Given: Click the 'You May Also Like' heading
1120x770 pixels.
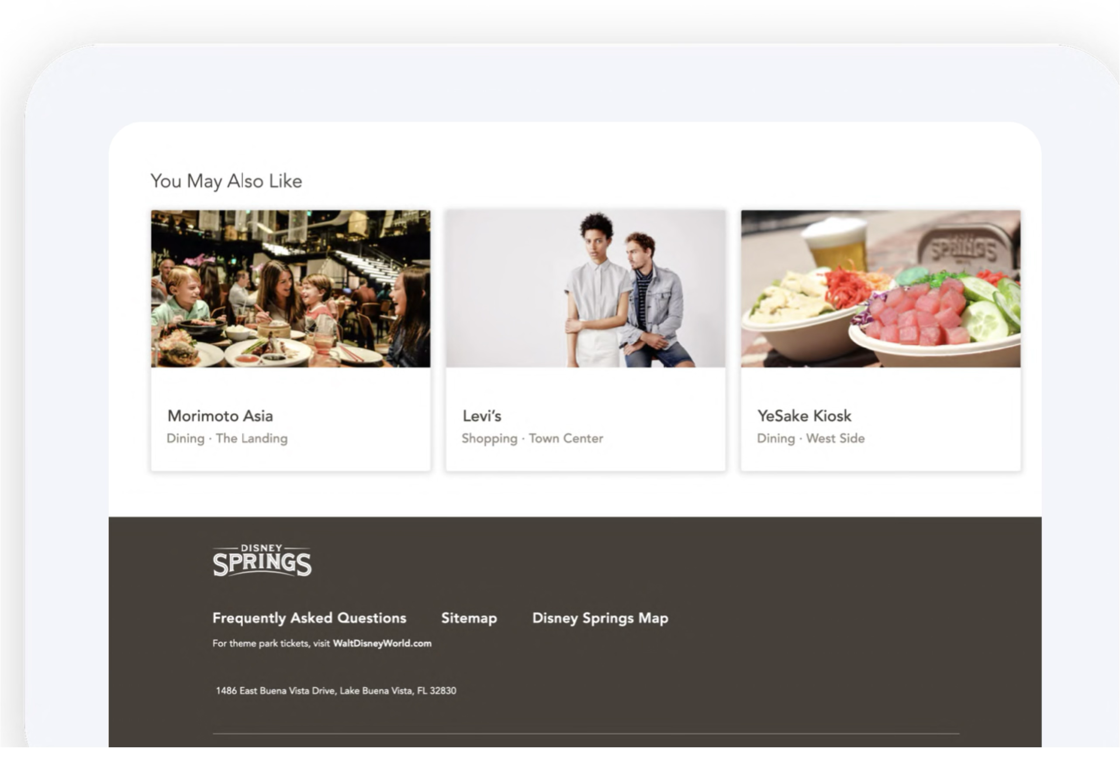Looking at the screenshot, I should coord(226,181).
